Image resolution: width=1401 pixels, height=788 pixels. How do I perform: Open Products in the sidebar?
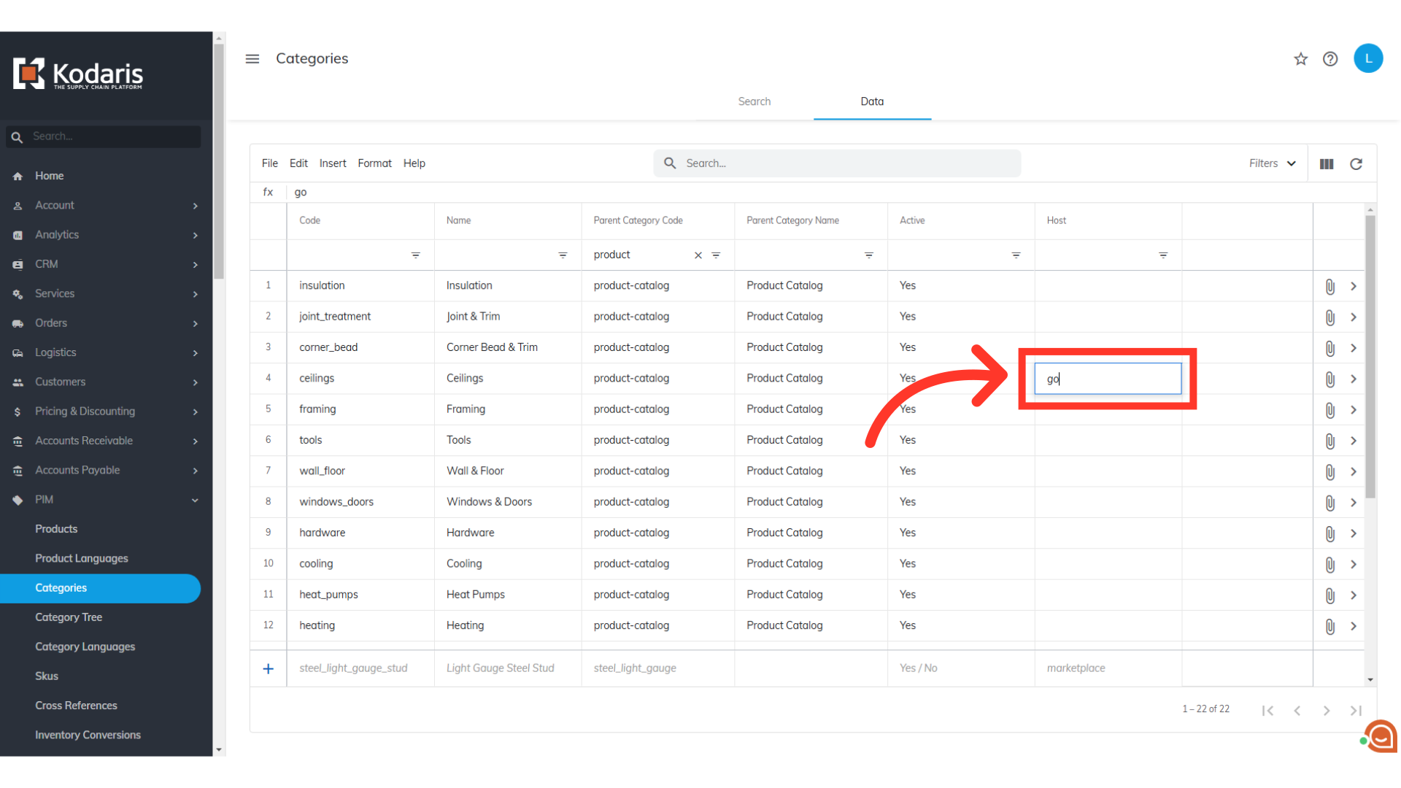[x=56, y=529]
